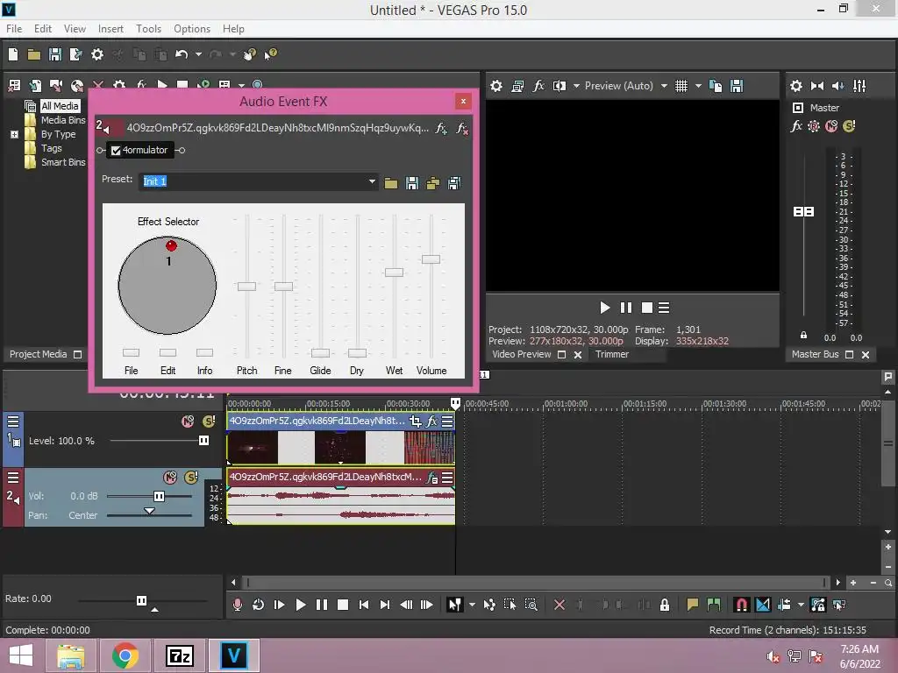898x673 pixels.
Task: Open the Render As icon in toolbar
Action: click(75, 54)
